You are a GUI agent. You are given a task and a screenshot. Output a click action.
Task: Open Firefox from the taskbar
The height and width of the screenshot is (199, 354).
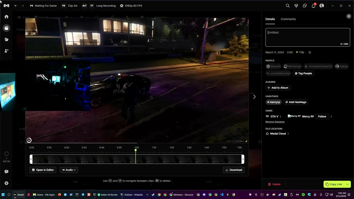[x=59, y=195]
